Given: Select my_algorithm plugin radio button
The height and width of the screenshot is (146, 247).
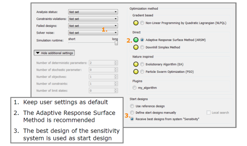Looking at the screenshot, I should pos(134,88).
